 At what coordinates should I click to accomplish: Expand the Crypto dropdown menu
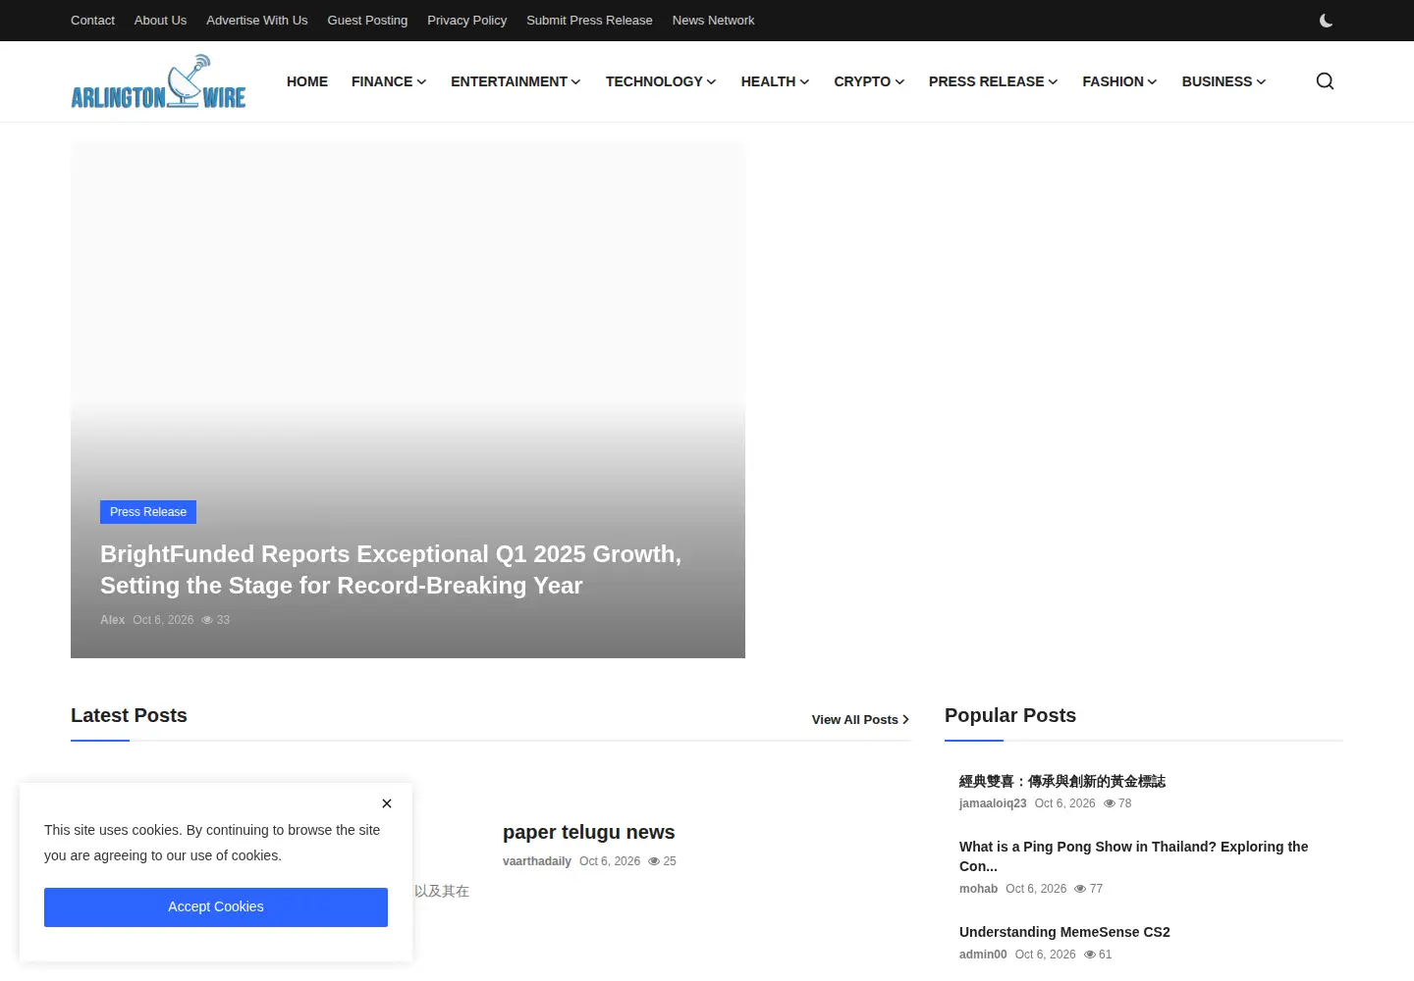point(869,81)
